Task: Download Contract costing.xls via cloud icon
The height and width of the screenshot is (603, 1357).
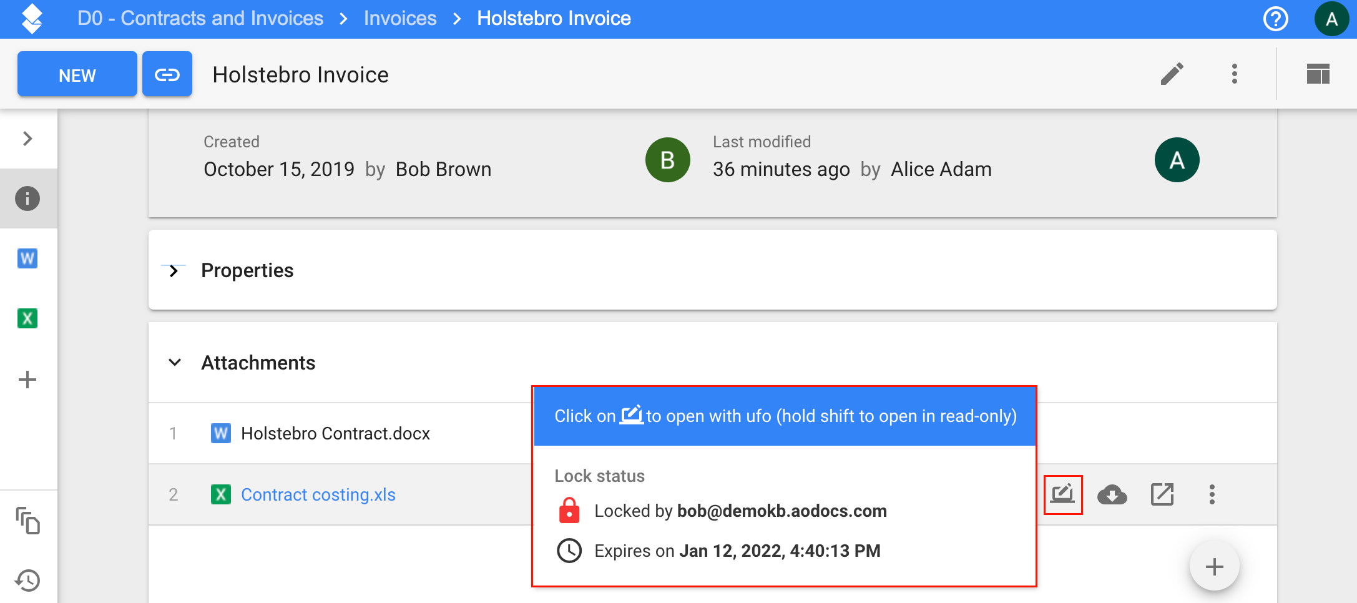Action: pos(1112,494)
